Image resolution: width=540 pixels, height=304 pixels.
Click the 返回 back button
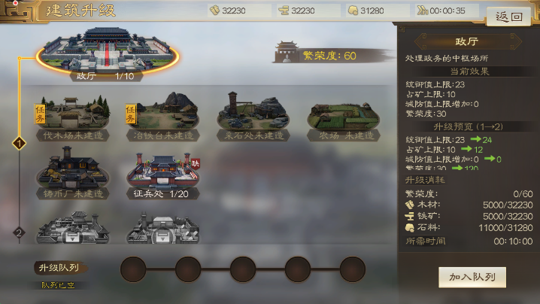coord(508,17)
